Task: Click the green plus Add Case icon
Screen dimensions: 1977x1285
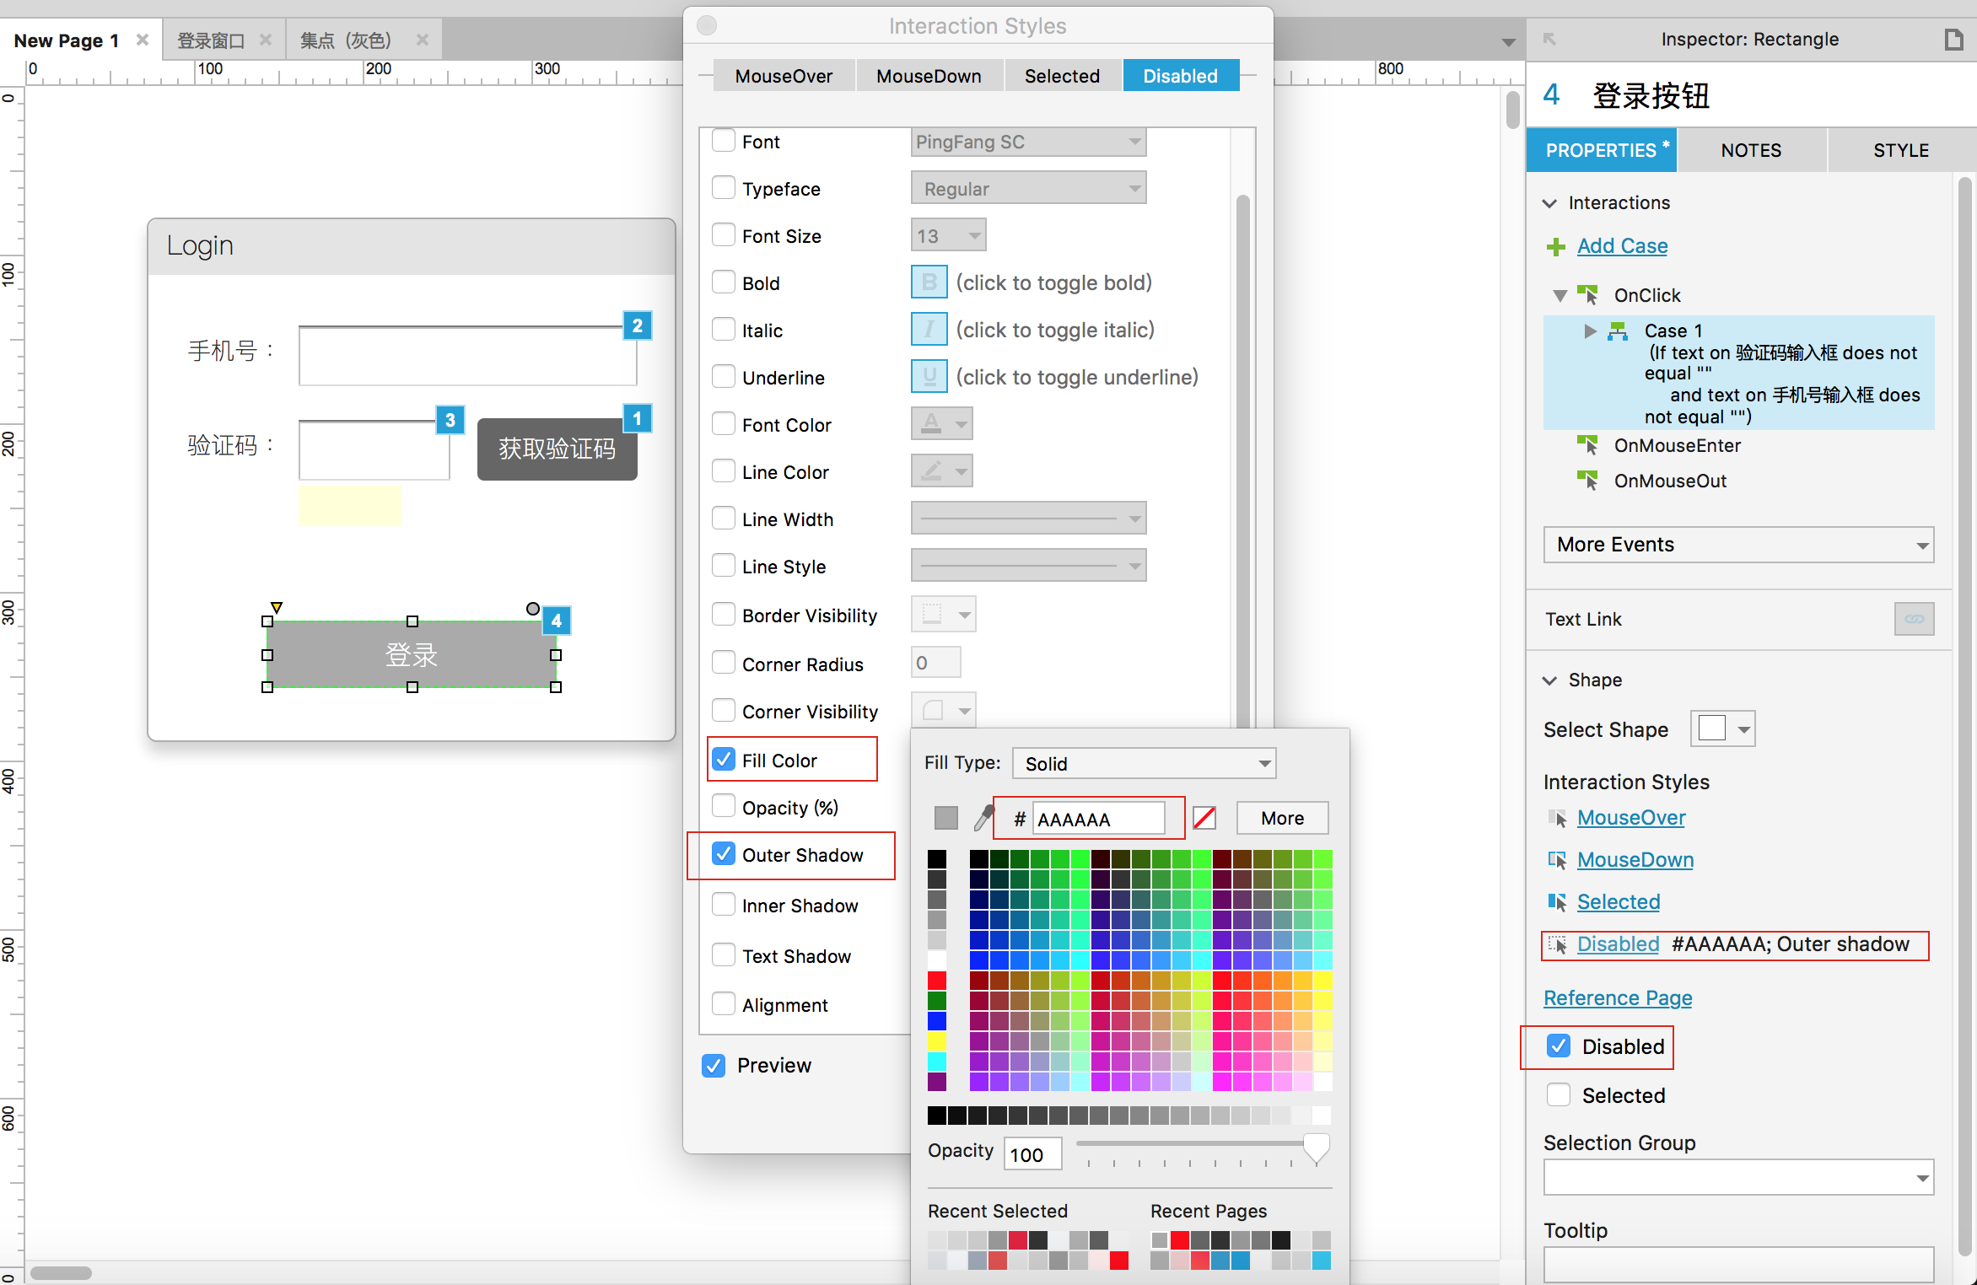Action: pyautogui.click(x=1555, y=246)
